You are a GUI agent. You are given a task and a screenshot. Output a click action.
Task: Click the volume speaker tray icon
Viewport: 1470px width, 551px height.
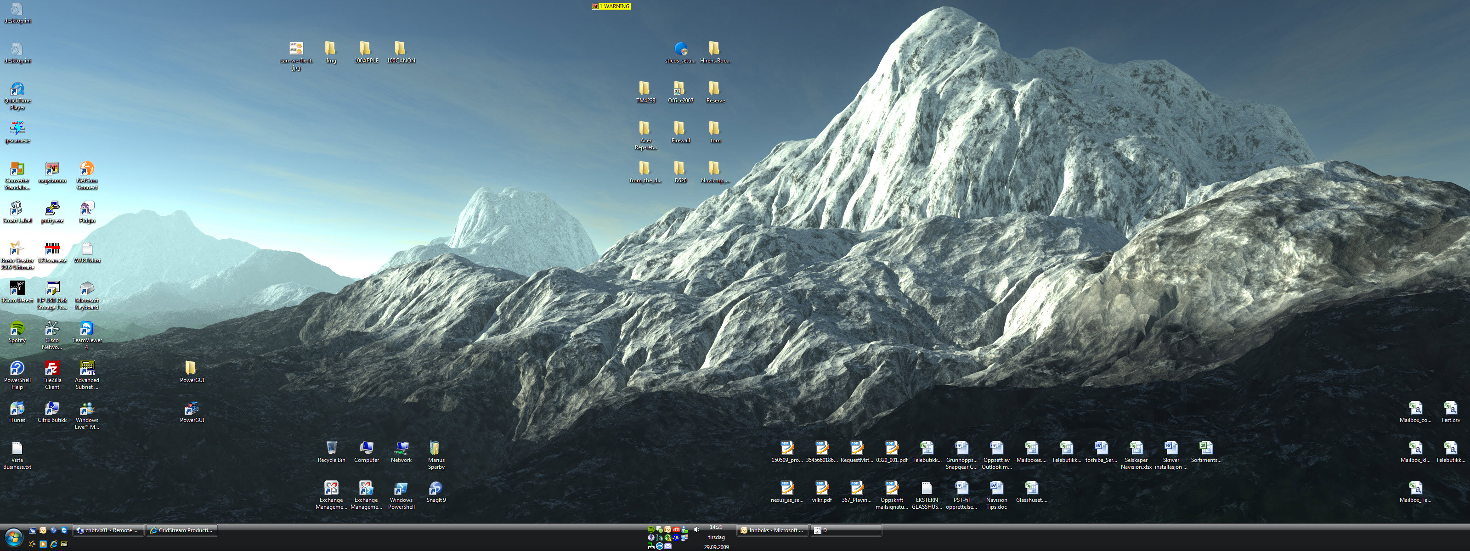click(x=696, y=530)
